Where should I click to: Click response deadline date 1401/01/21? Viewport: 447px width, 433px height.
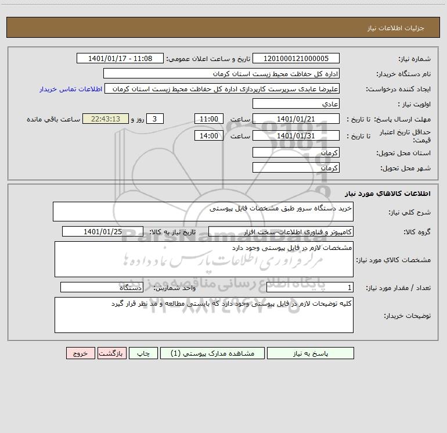[296, 119]
